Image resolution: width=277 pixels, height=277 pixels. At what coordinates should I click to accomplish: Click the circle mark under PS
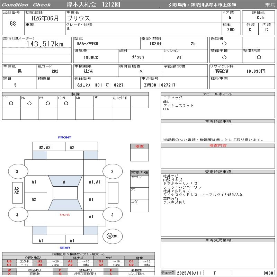click(x=29, y=104)
